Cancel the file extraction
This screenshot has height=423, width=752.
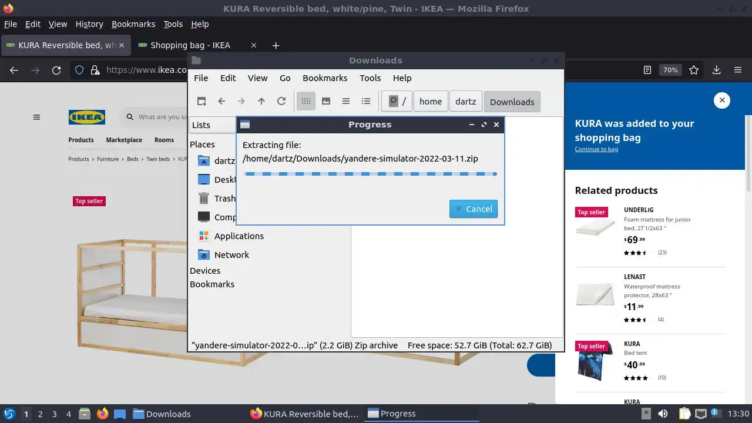(x=474, y=209)
